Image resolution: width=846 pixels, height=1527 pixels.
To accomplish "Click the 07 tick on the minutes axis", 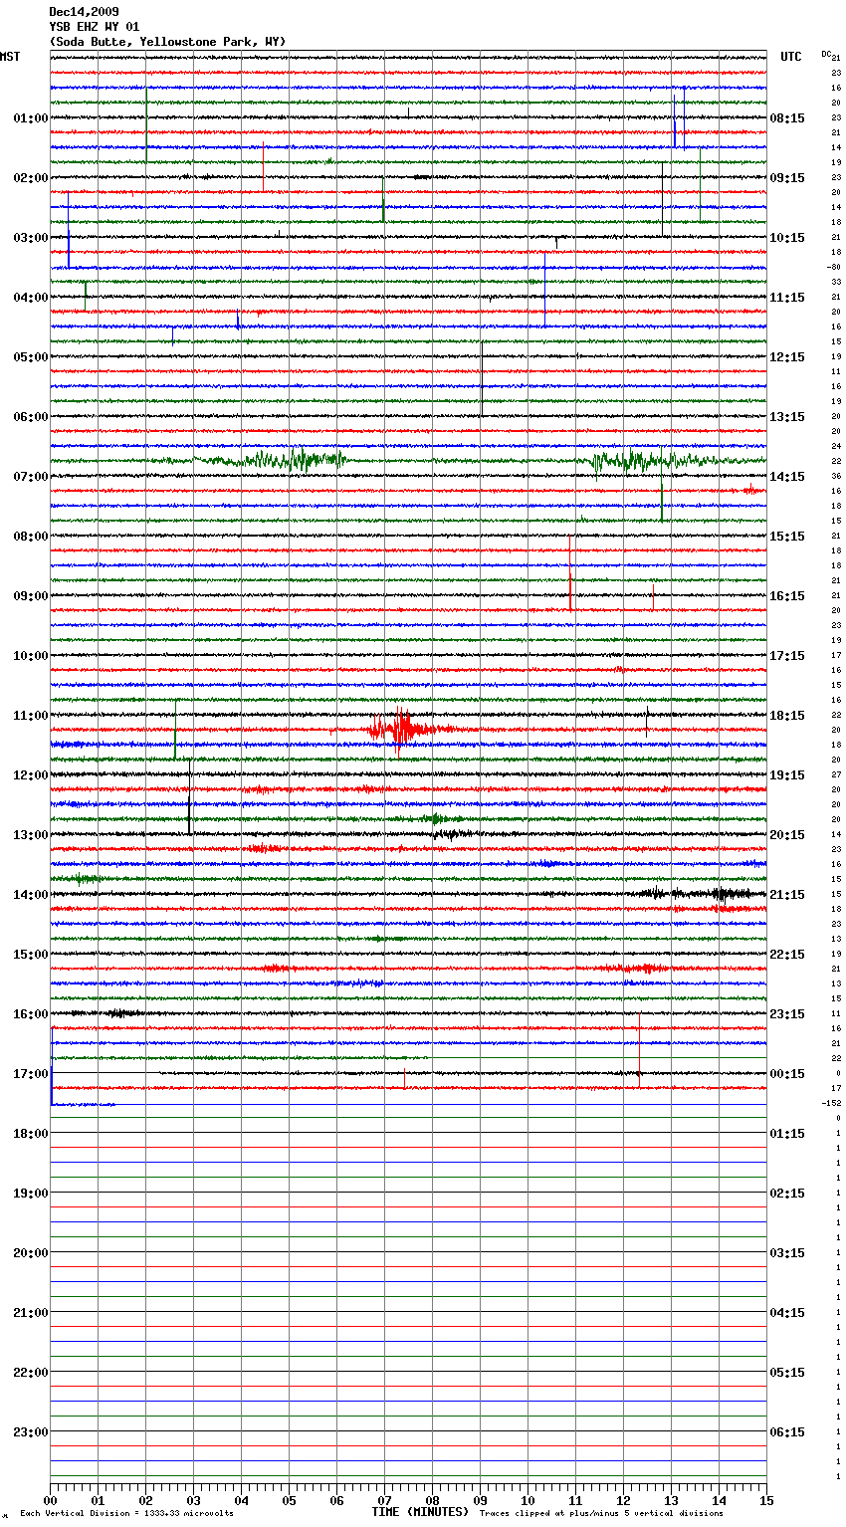I will (x=384, y=1500).
